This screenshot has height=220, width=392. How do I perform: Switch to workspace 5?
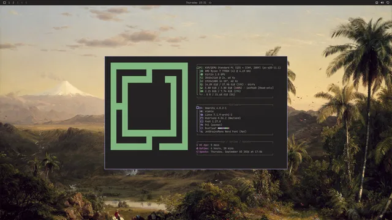click(x=26, y=2)
